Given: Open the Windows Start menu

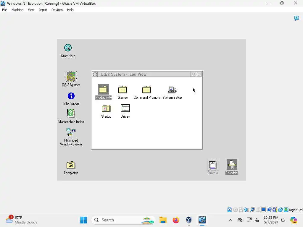Looking at the screenshot, I should (83, 220).
